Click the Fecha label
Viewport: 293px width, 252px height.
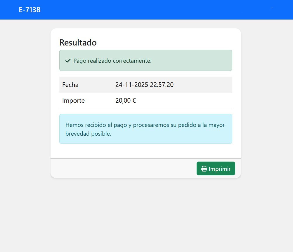click(x=70, y=85)
